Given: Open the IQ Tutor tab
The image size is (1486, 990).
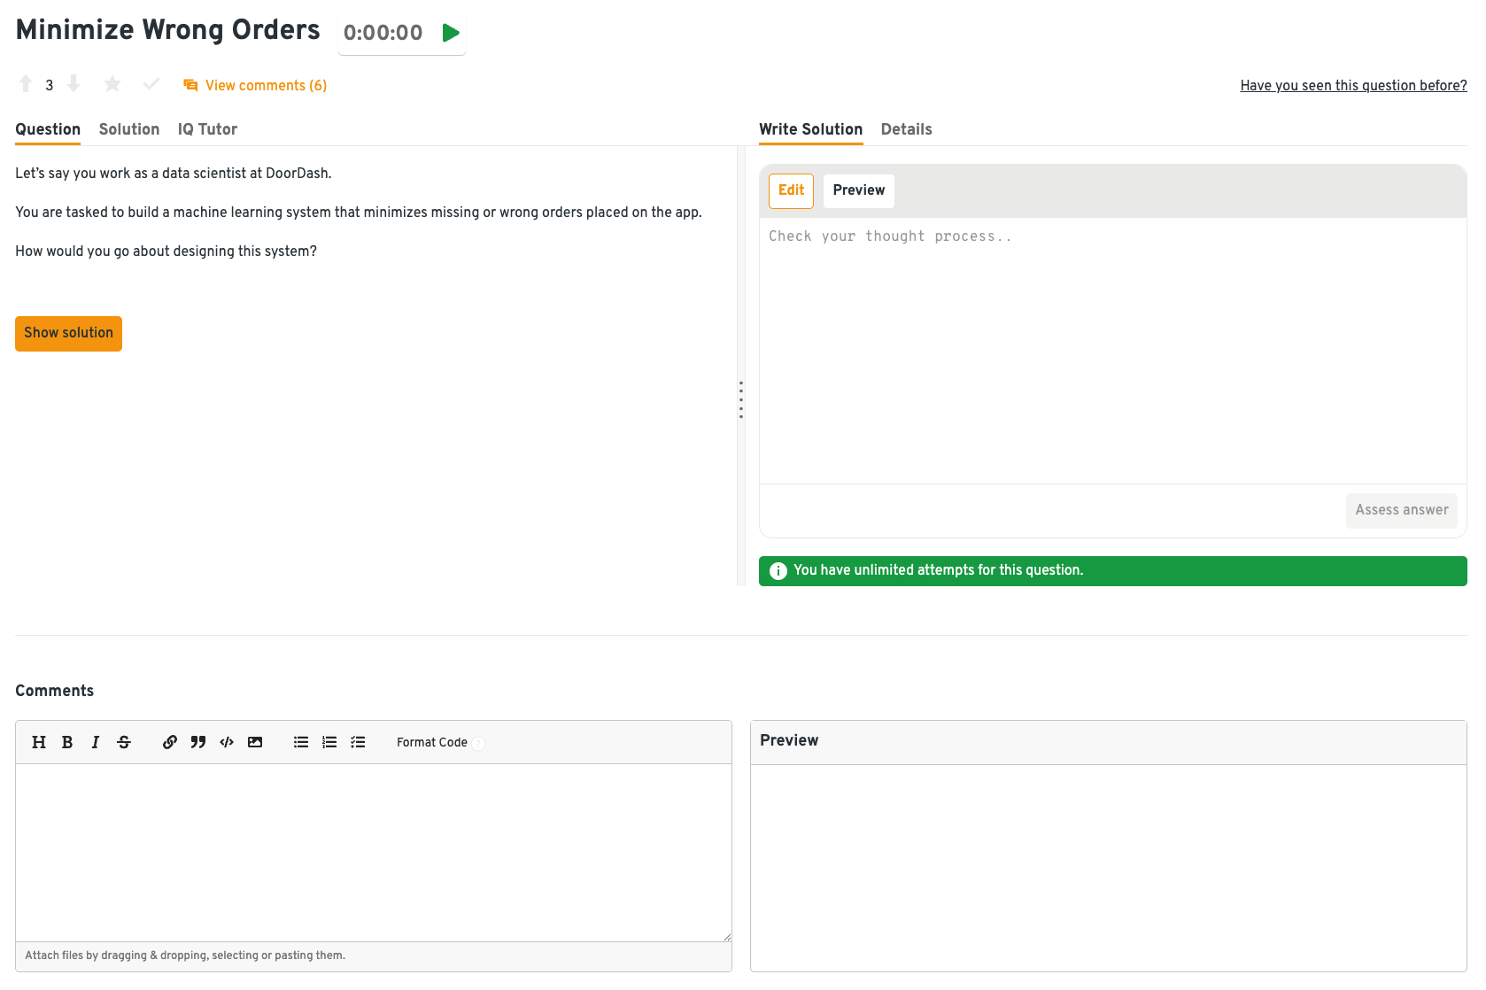Looking at the screenshot, I should 207,129.
